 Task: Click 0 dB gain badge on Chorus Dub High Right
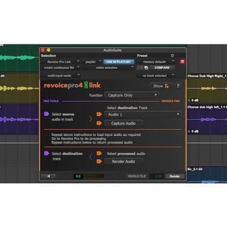pos(193,100)
